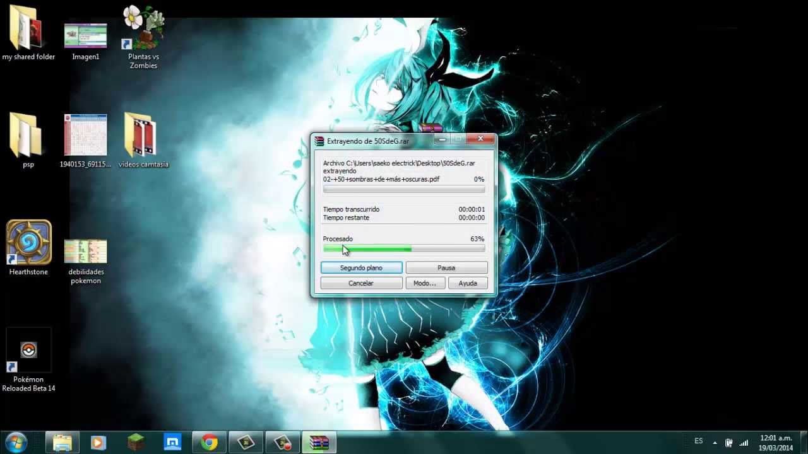The image size is (808, 454).
Task: Select the 1940153_69115... image file
Action: [85, 141]
